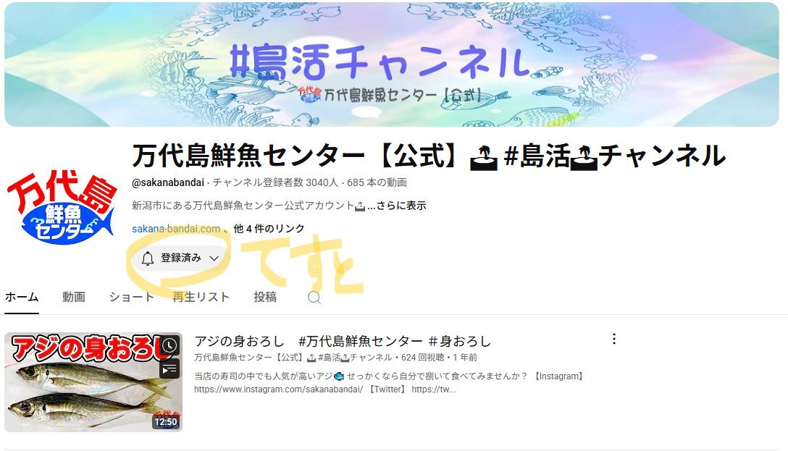Select the ホーム tab
Screen dimensions: 788x451
click(22, 297)
